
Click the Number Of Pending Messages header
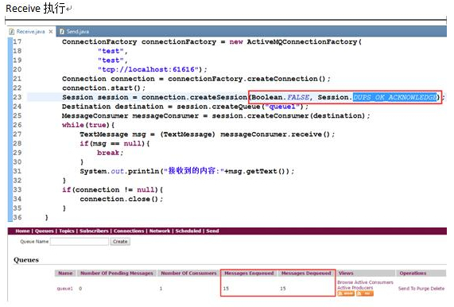click(117, 273)
